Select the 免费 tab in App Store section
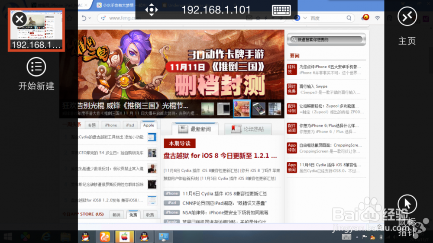This screenshot has width=433, height=243. [133, 214]
